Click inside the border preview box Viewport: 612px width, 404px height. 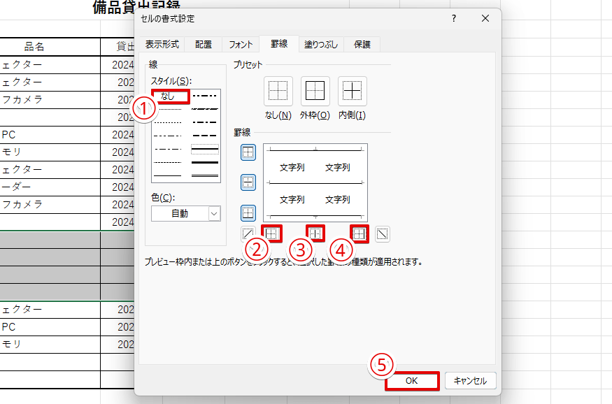[x=315, y=183]
